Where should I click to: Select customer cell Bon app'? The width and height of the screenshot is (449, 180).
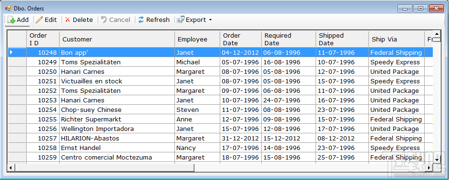click(117, 52)
